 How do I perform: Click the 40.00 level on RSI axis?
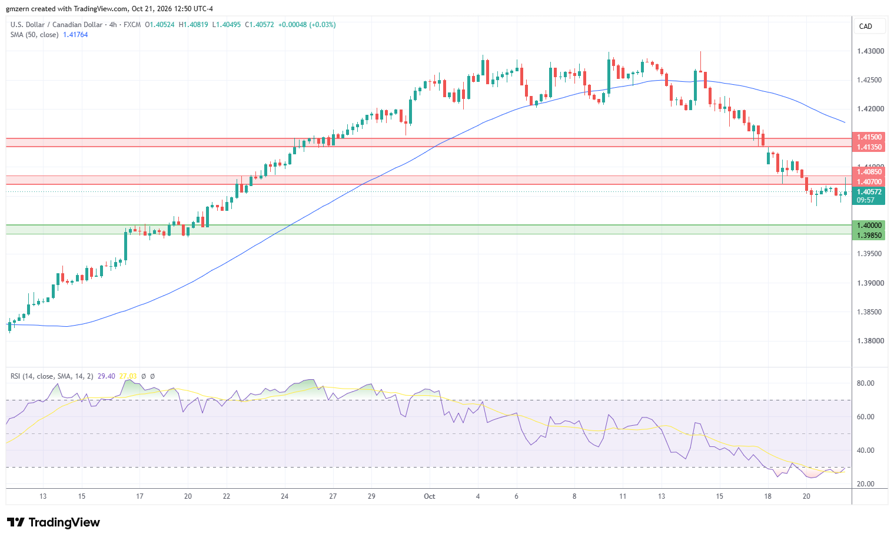(x=865, y=450)
